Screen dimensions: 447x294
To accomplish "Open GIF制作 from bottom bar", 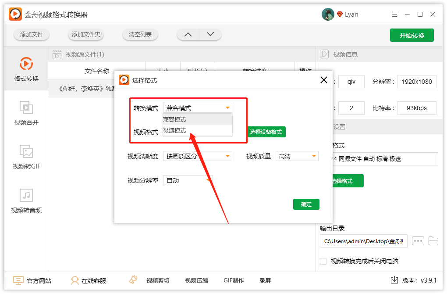I will (x=234, y=280).
